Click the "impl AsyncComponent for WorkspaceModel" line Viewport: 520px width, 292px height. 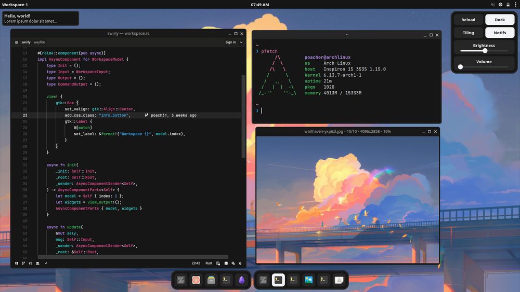[x=83, y=60]
